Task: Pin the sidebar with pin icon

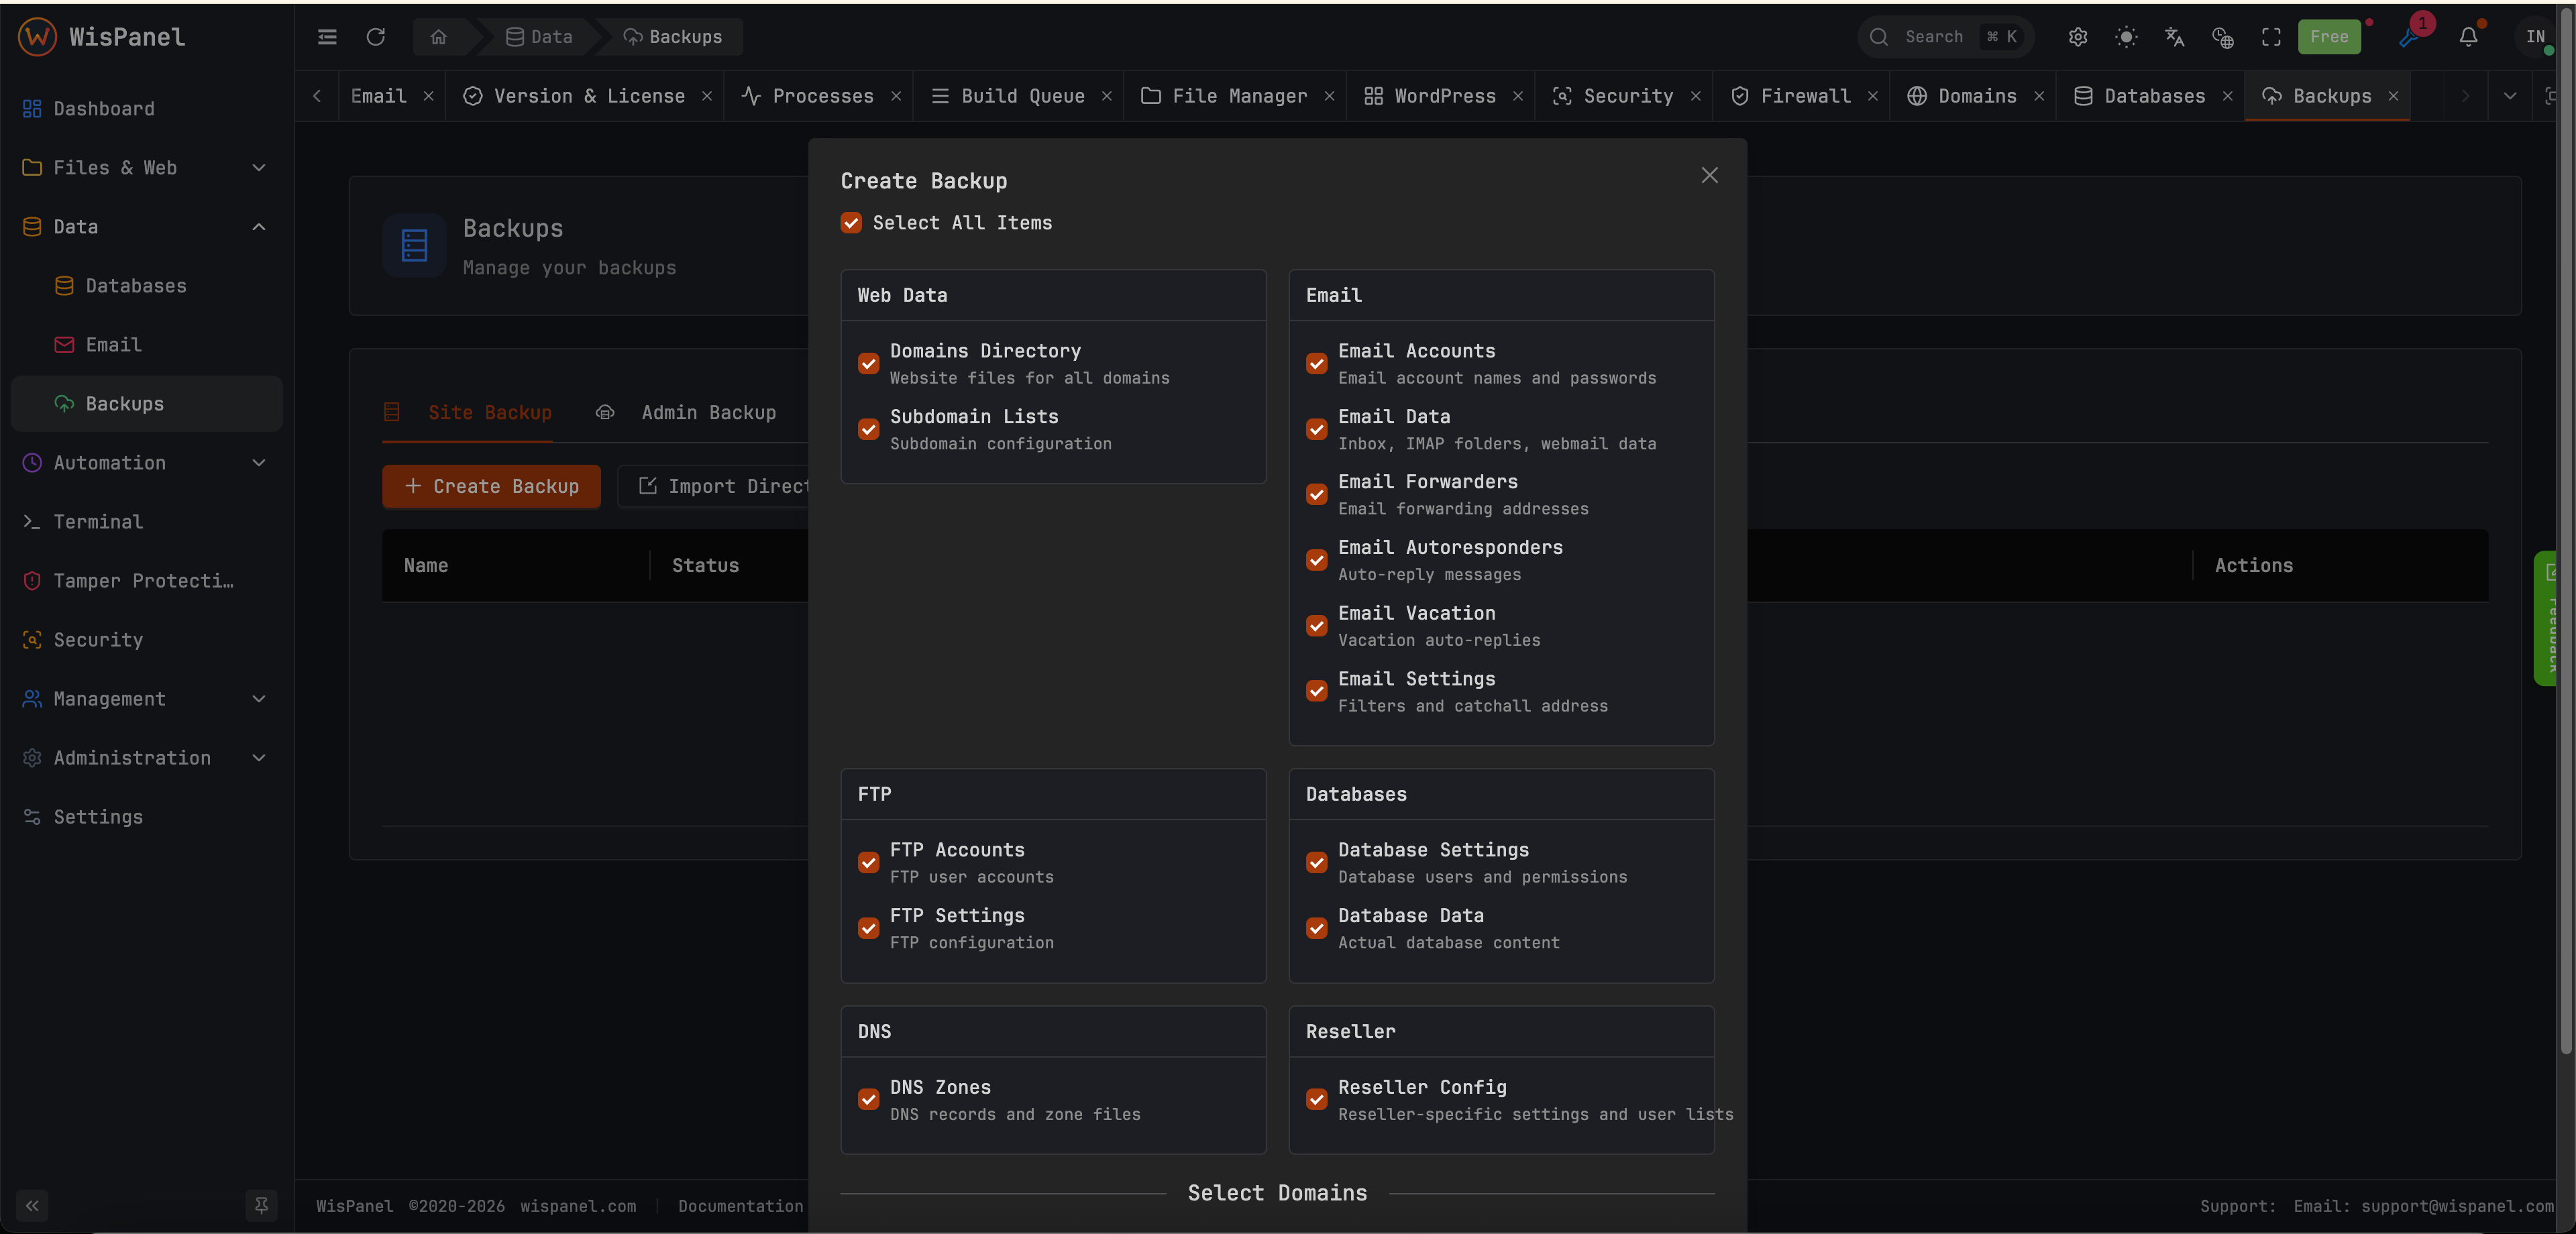Action: click(261, 1205)
